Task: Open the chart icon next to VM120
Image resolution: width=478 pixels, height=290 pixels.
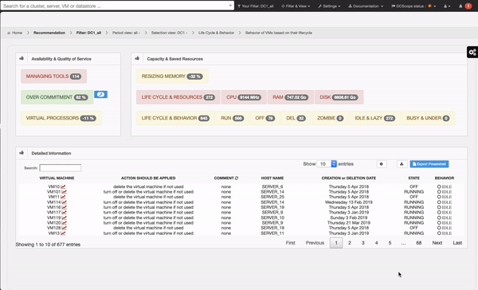Action: 64,223
